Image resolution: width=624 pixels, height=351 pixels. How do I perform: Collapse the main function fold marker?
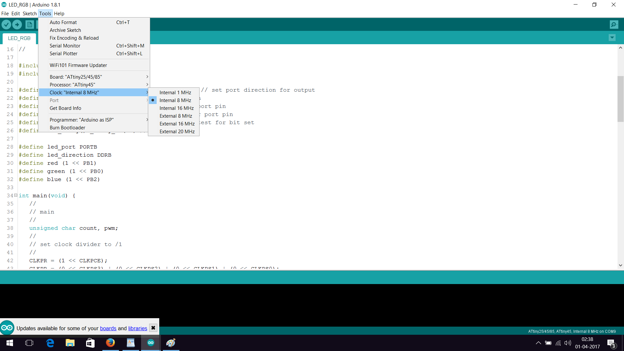pyautogui.click(x=16, y=195)
